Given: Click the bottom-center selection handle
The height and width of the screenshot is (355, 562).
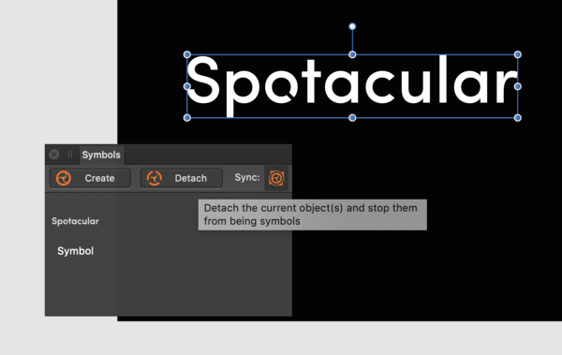Looking at the screenshot, I should (352, 118).
